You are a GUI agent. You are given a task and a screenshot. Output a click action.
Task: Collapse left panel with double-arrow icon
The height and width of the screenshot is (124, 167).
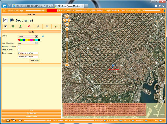4,120
